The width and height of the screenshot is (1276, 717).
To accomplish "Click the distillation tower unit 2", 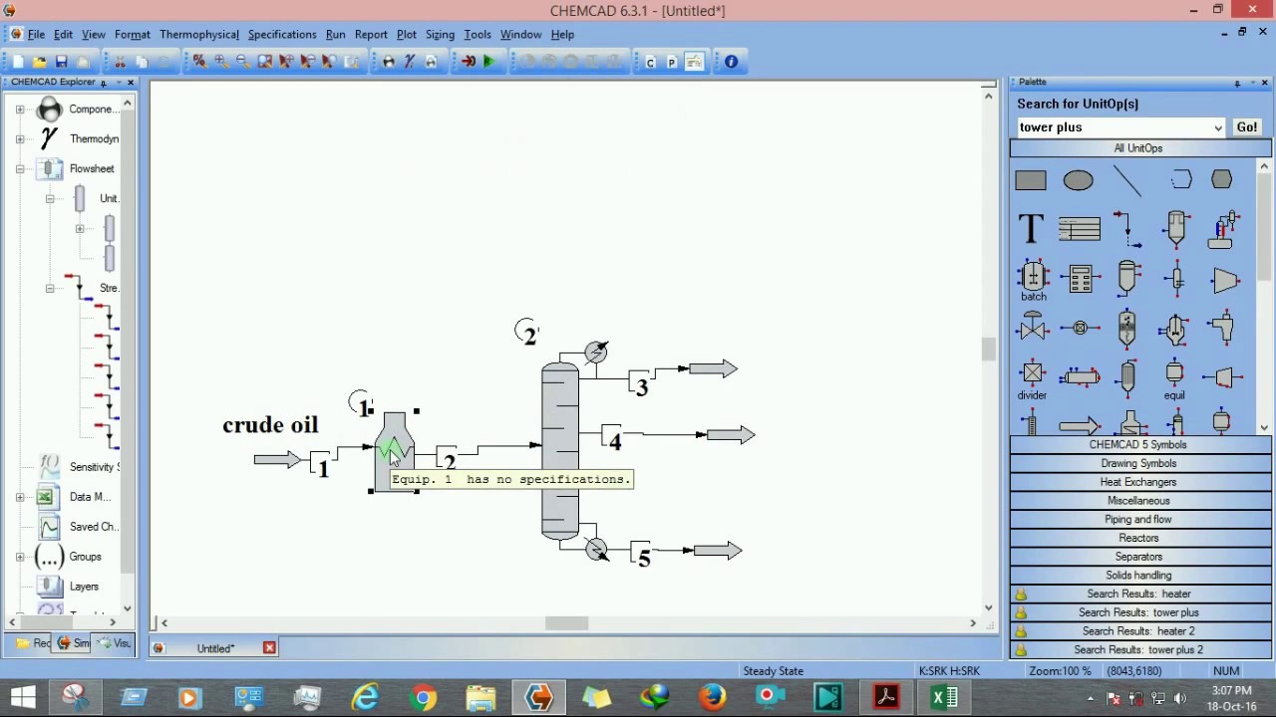I will tap(560, 451).
